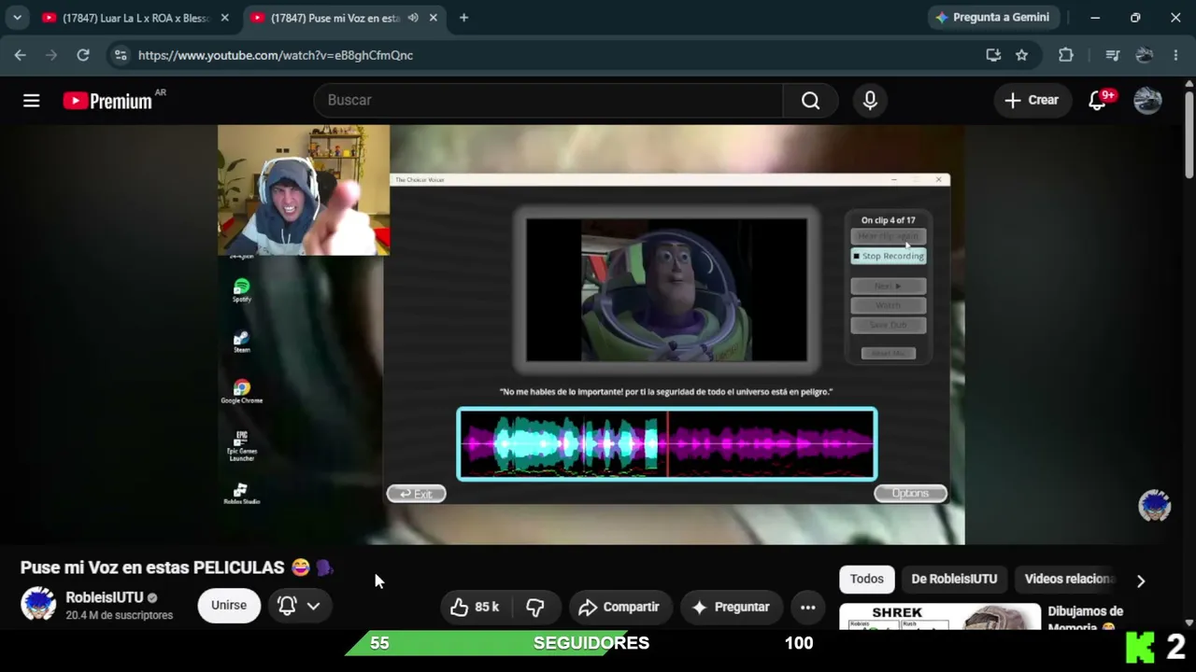This screenshot has width=1196, height=672.
Task: Show more chips with the right arrow
Action: pos(1141,581)
